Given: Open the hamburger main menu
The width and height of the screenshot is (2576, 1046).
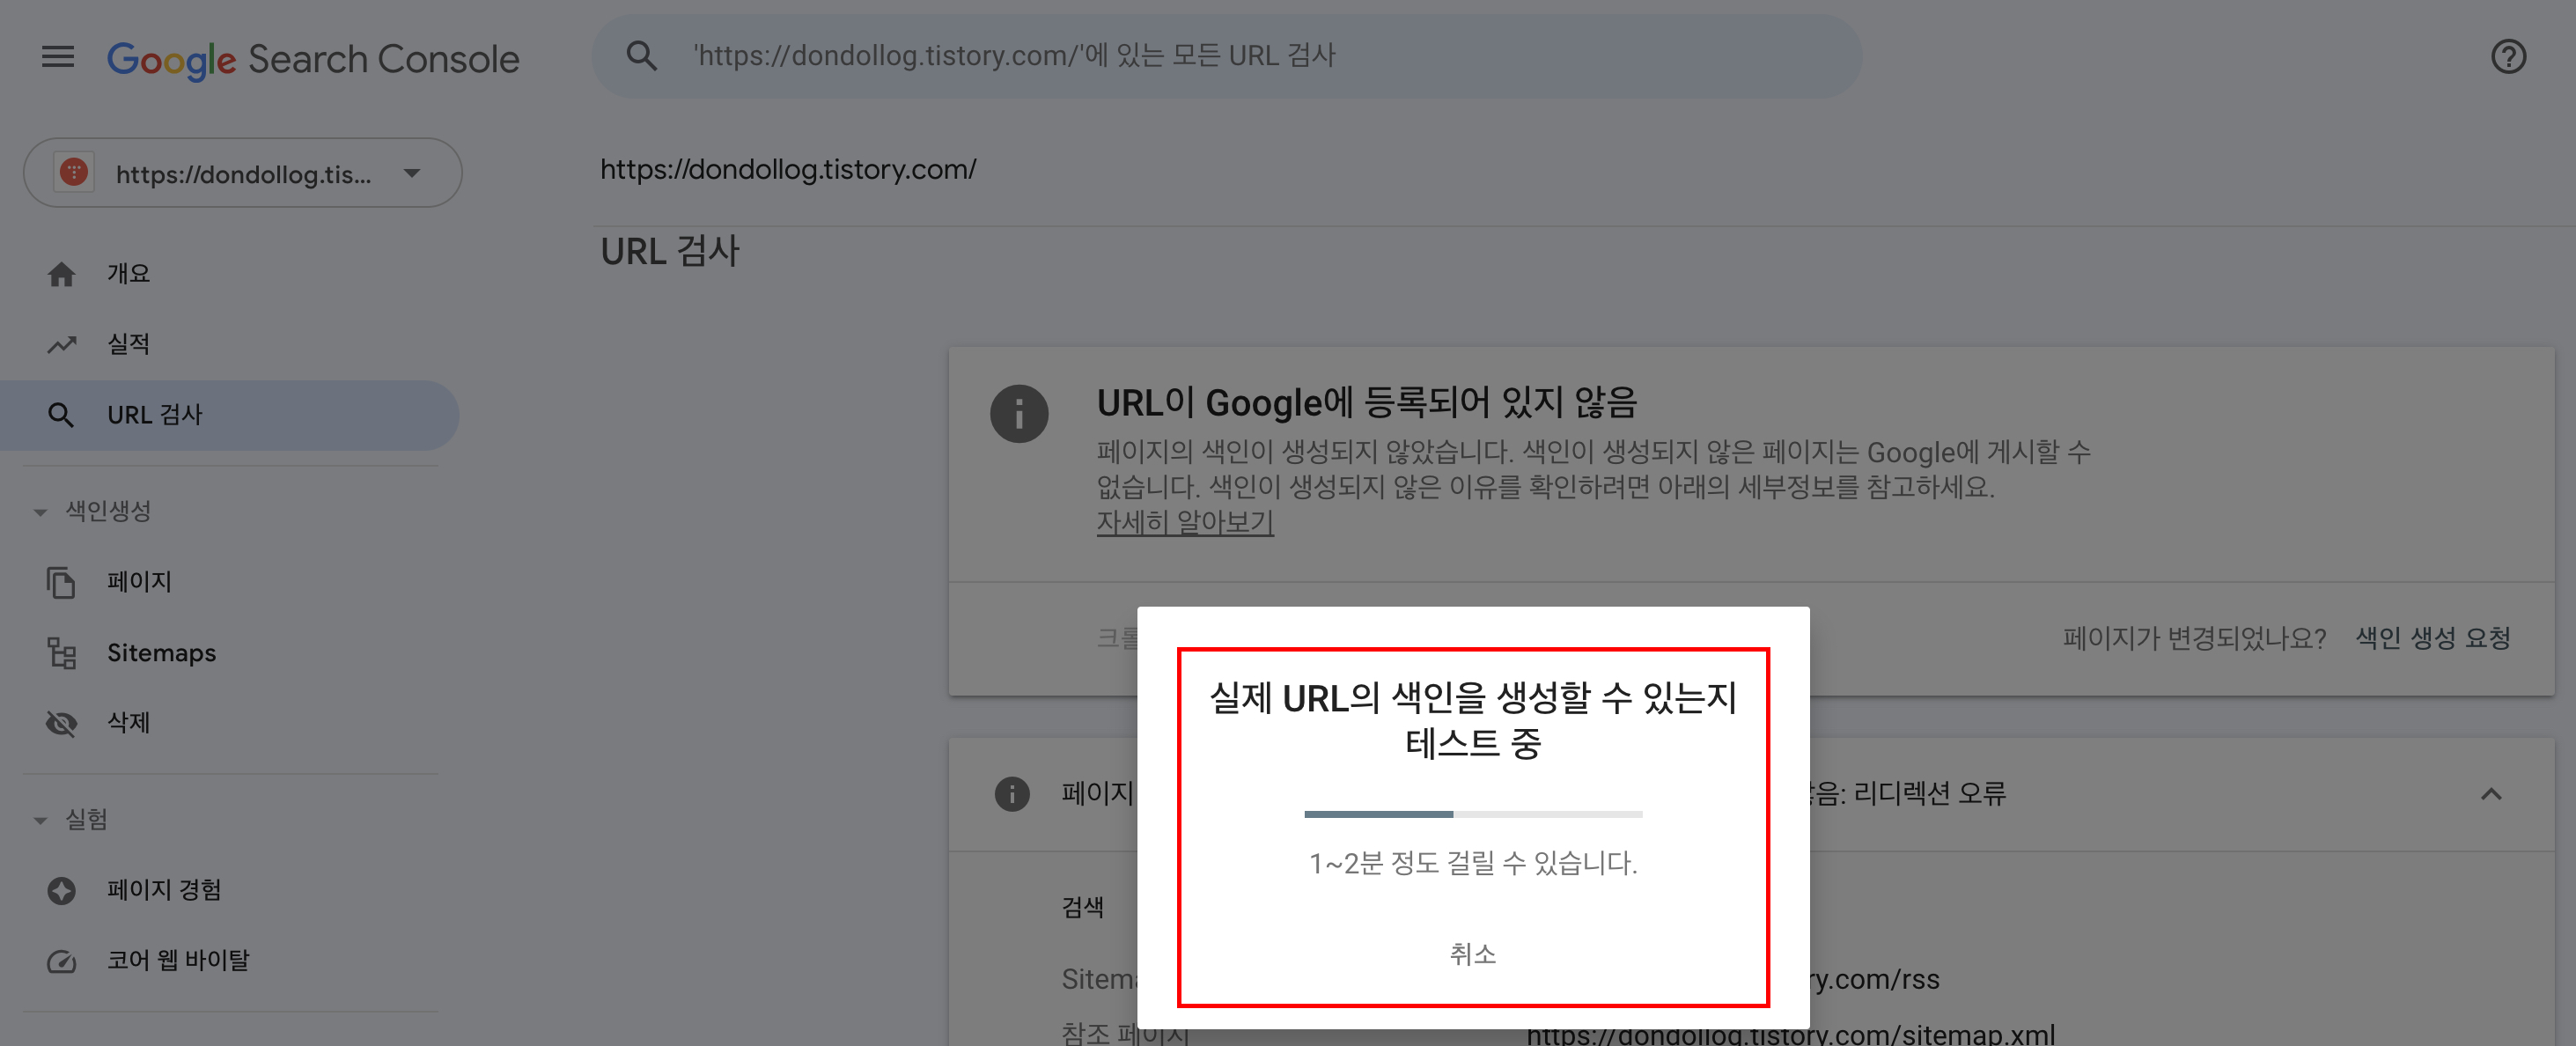Looking at the screenshot, I should 58,57.
